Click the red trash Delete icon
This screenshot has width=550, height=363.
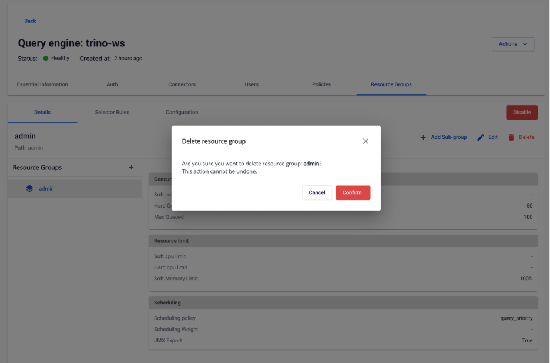click(x=511, y=138)
